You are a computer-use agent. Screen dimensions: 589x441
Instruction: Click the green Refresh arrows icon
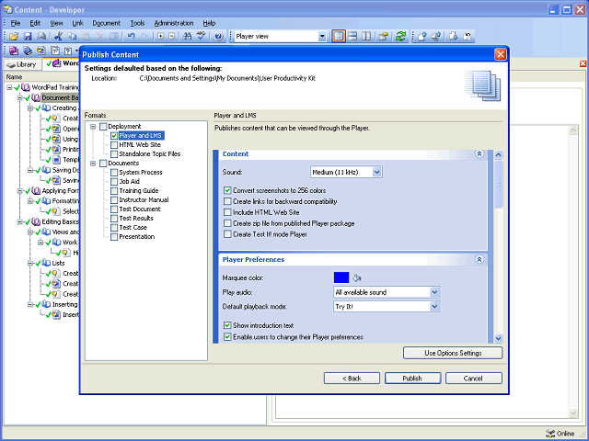coord(401,37)
